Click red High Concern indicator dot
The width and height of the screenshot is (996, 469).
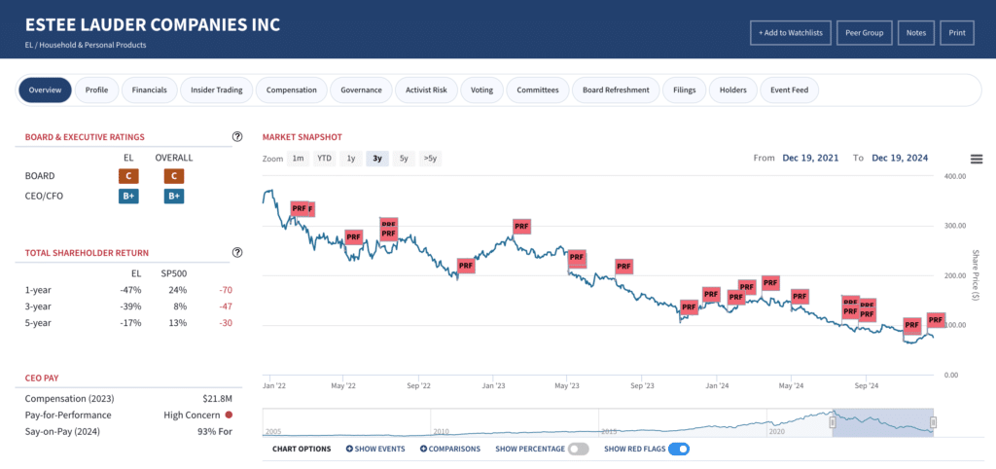[228, 415]
